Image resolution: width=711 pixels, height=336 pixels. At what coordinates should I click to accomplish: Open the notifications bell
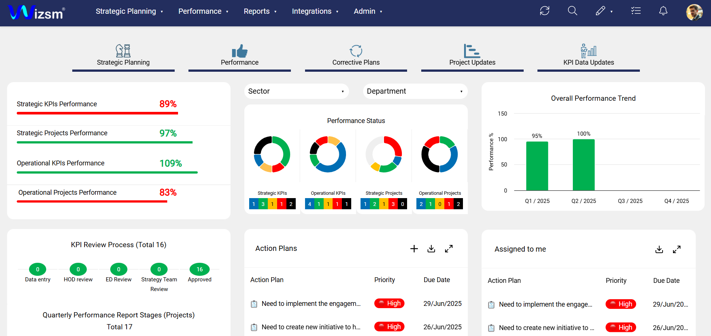[x=663, y=11]
